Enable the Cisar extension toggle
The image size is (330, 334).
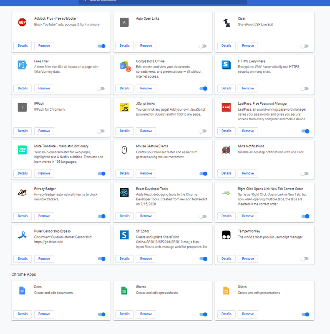coord(305,46)
